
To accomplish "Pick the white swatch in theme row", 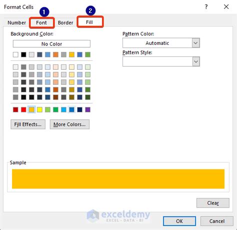I will point(15,54).
